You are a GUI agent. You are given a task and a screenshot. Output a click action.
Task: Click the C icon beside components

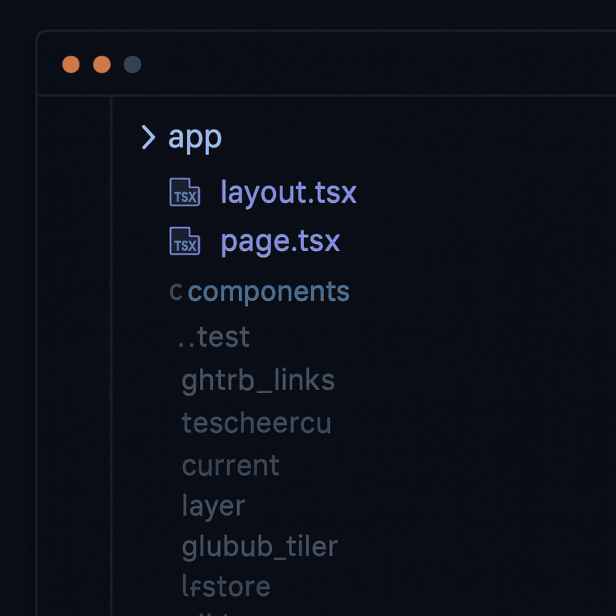(x=176, y=292)
